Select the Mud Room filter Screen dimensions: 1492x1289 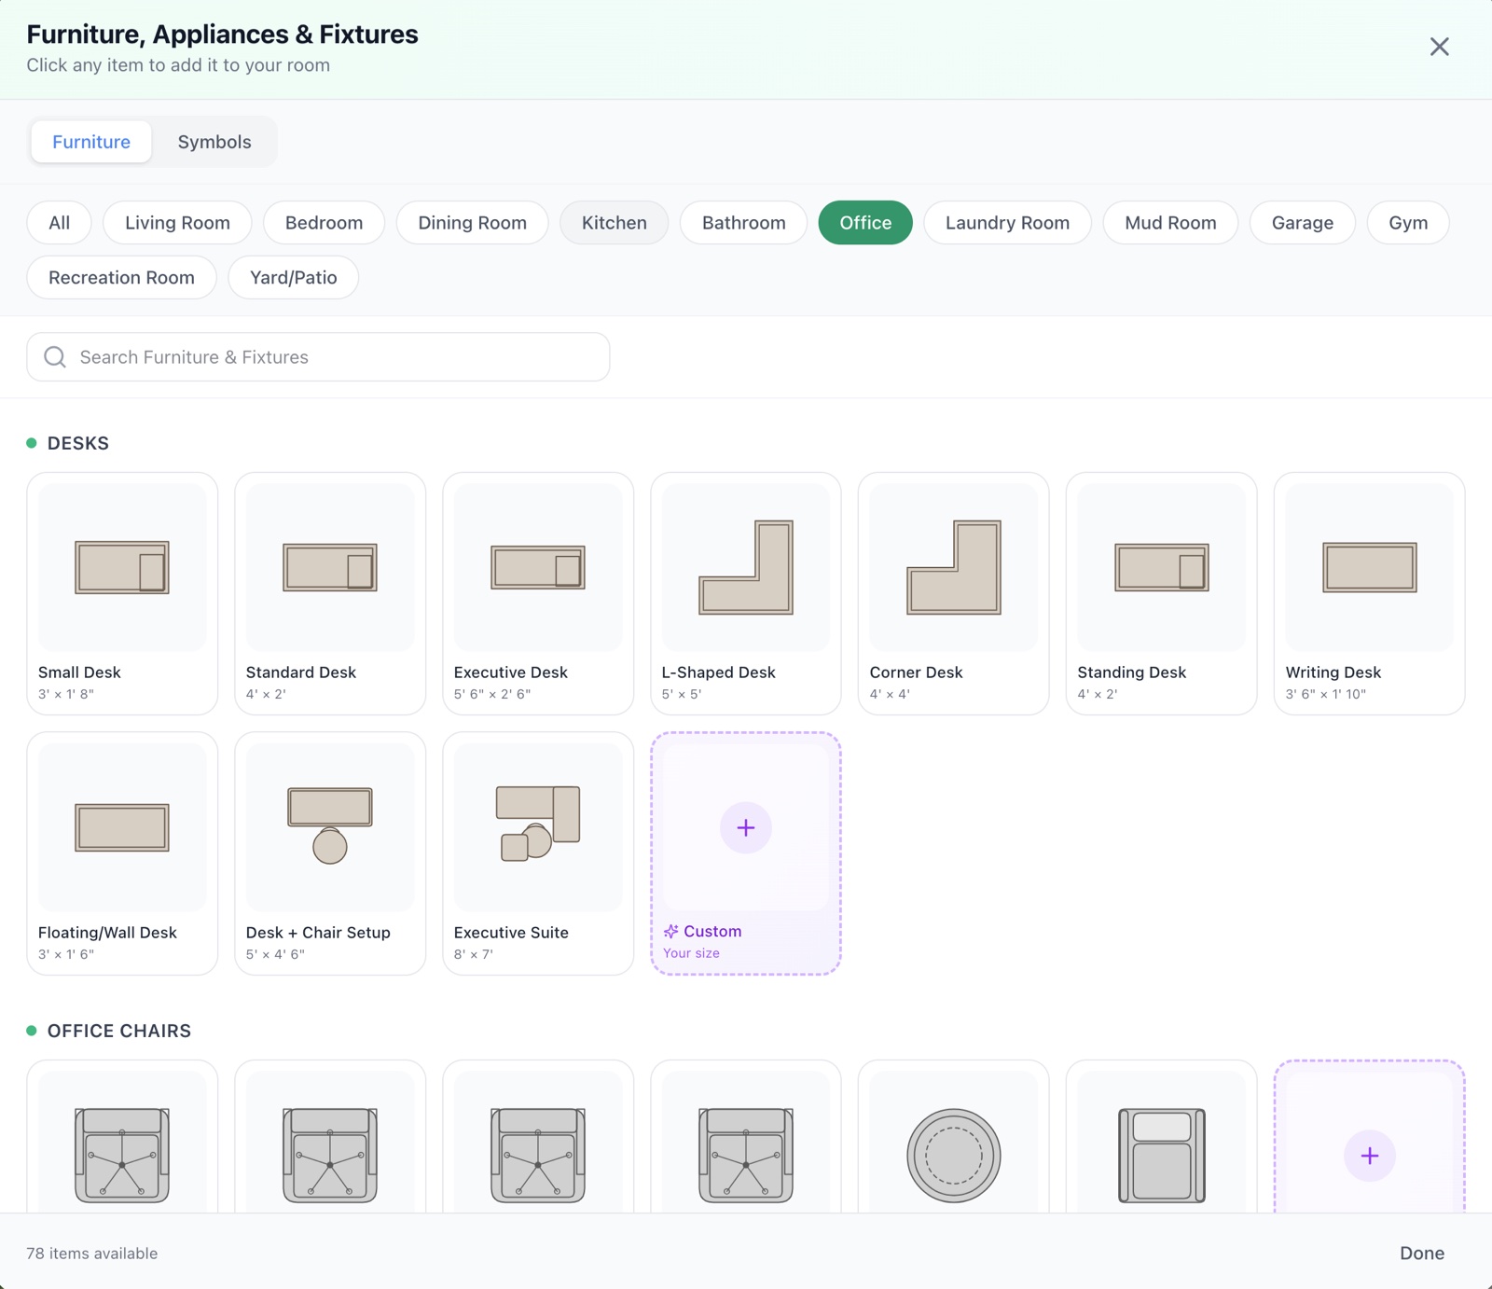[1170, 223]
